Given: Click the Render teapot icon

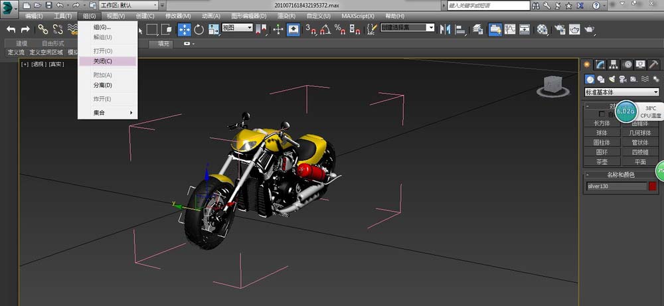Looking at the screenshot, I should click(x=590, y=29).
